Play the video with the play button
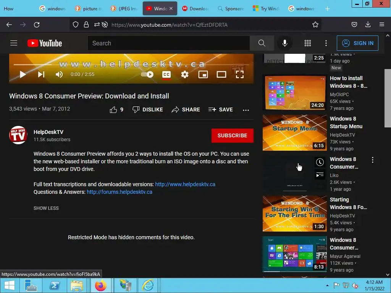This screenshot has width=391, height=293. (23, 74)
